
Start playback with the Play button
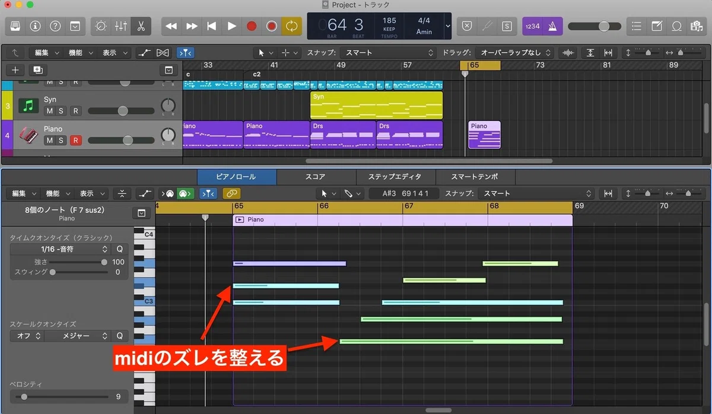232,26
